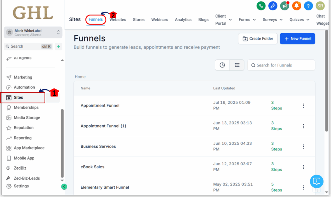Open the Business Services funnel
This screenshot has width=331, height=197.
[98, 146]
